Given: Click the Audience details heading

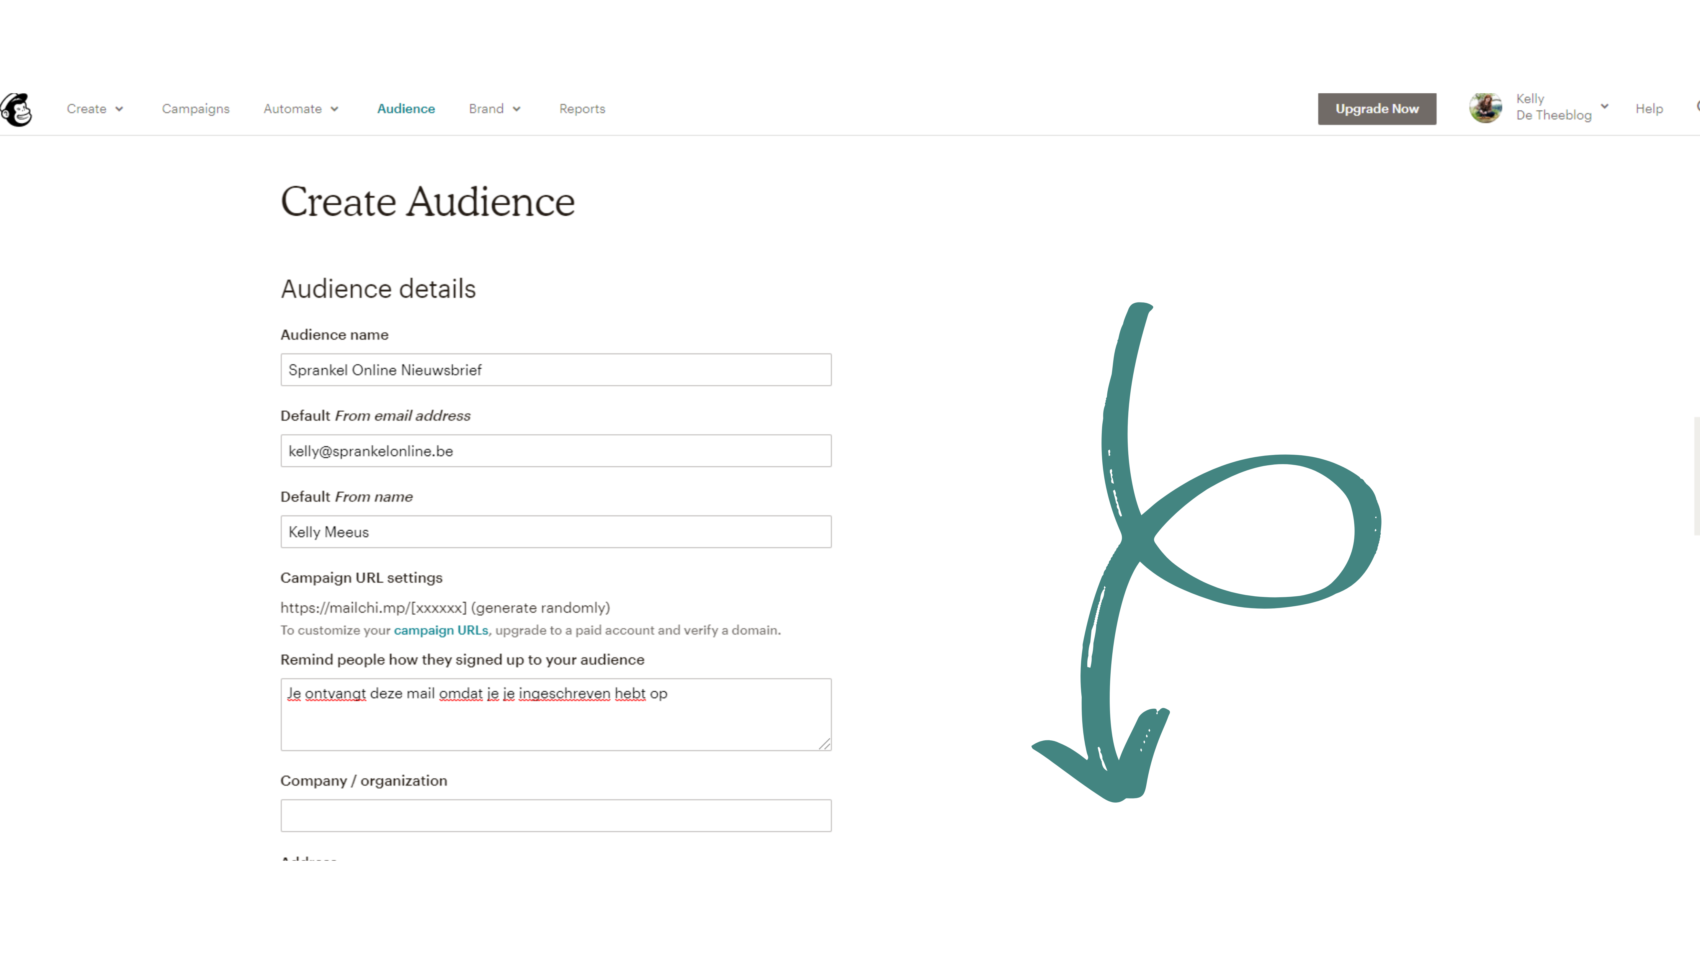Looking at the screenshot, I should coord(378,289).
